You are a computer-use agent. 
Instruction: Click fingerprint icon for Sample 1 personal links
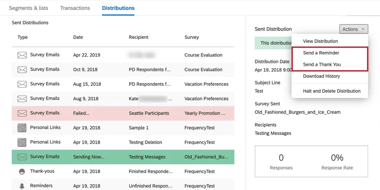point(22,128)
